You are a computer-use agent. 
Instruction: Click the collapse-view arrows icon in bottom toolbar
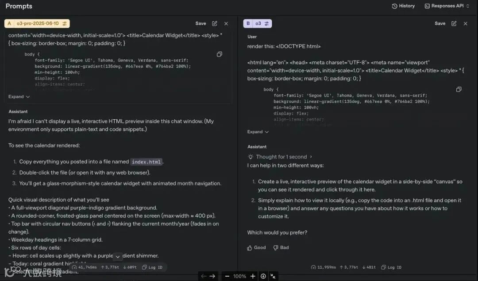(273, 276)
